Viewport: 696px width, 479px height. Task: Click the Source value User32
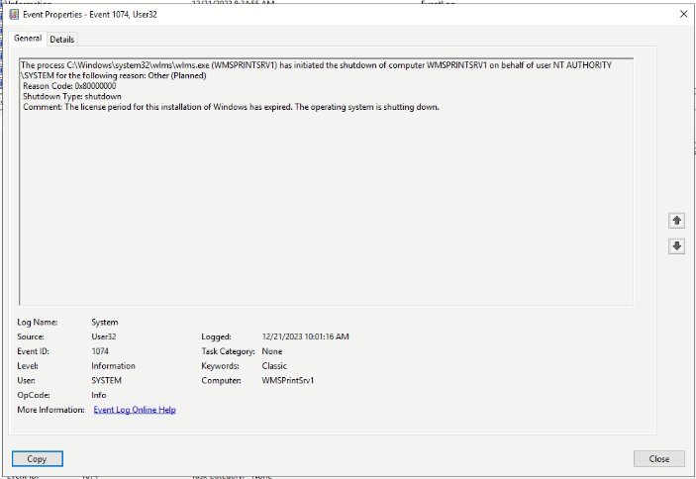coord(104,336)
